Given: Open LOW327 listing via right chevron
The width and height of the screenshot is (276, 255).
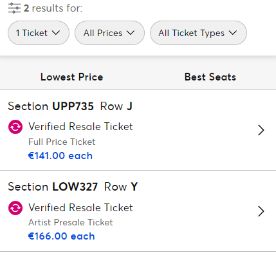Looking at the screenshot, I should click(261, 211).
